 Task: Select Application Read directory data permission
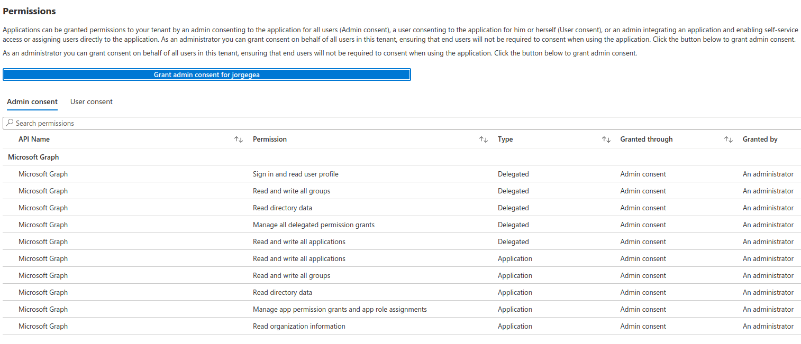pyautogui.click(x=283, y=292)
